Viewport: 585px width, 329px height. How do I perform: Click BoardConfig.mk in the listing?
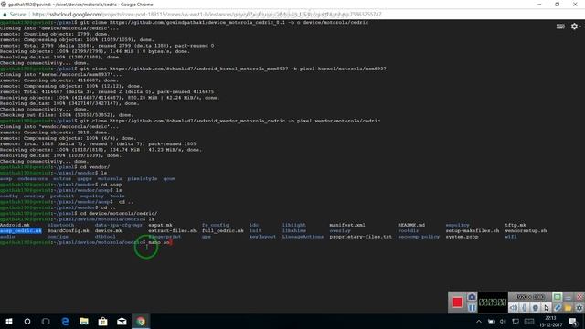click(x=69, y=231)
